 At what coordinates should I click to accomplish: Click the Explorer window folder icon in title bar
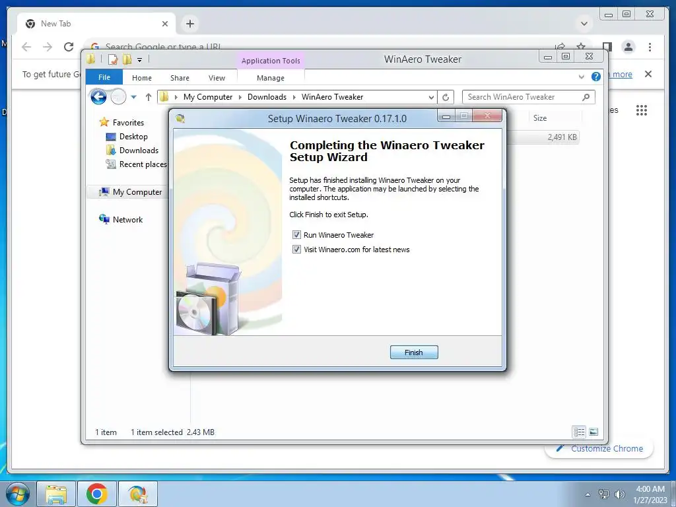pos(90,59)
